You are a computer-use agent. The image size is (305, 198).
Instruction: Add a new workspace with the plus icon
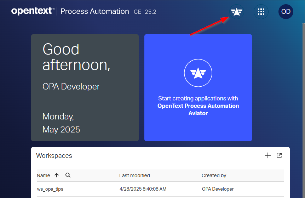coord(268,155)
